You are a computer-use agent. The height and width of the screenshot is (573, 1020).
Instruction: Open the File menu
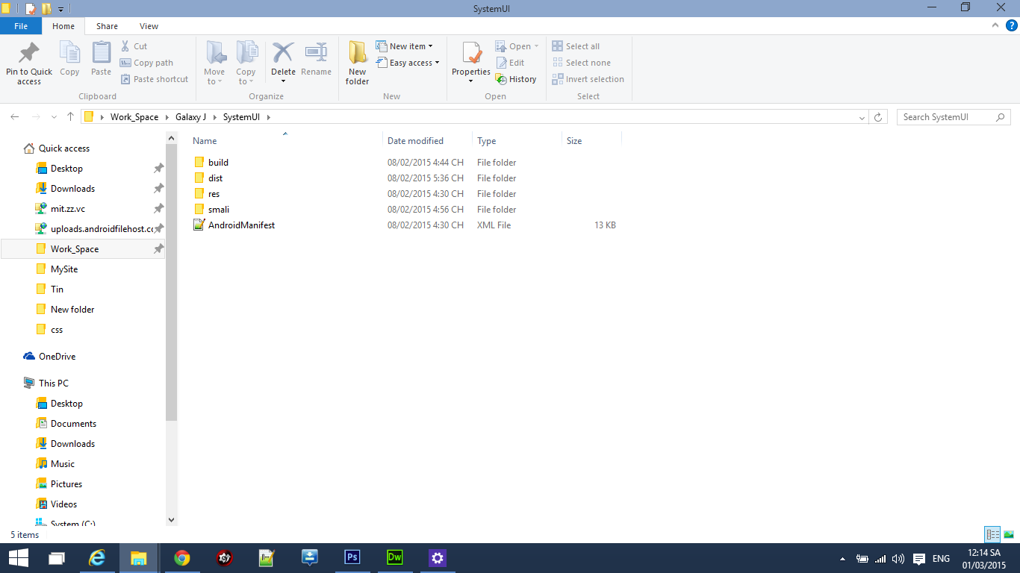tap(21, 26)
